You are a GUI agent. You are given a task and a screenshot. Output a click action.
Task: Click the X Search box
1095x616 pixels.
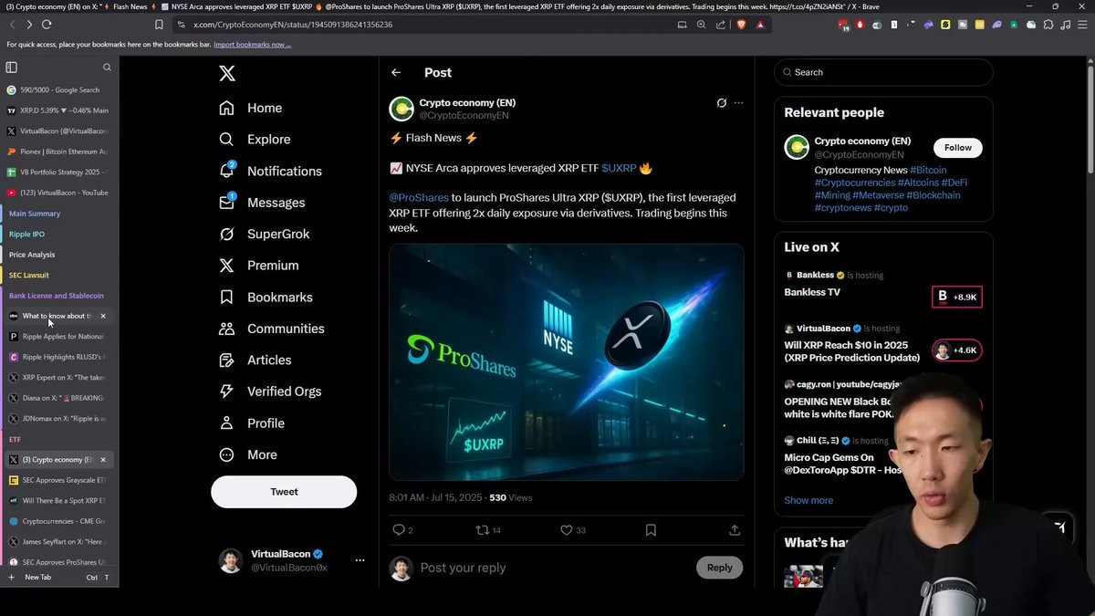tap(883, 72)
